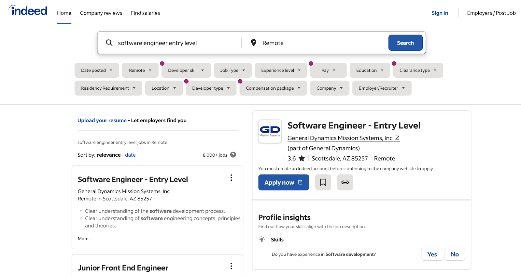Expand the Employer/Recruiter filter

(x=382, y=88)
